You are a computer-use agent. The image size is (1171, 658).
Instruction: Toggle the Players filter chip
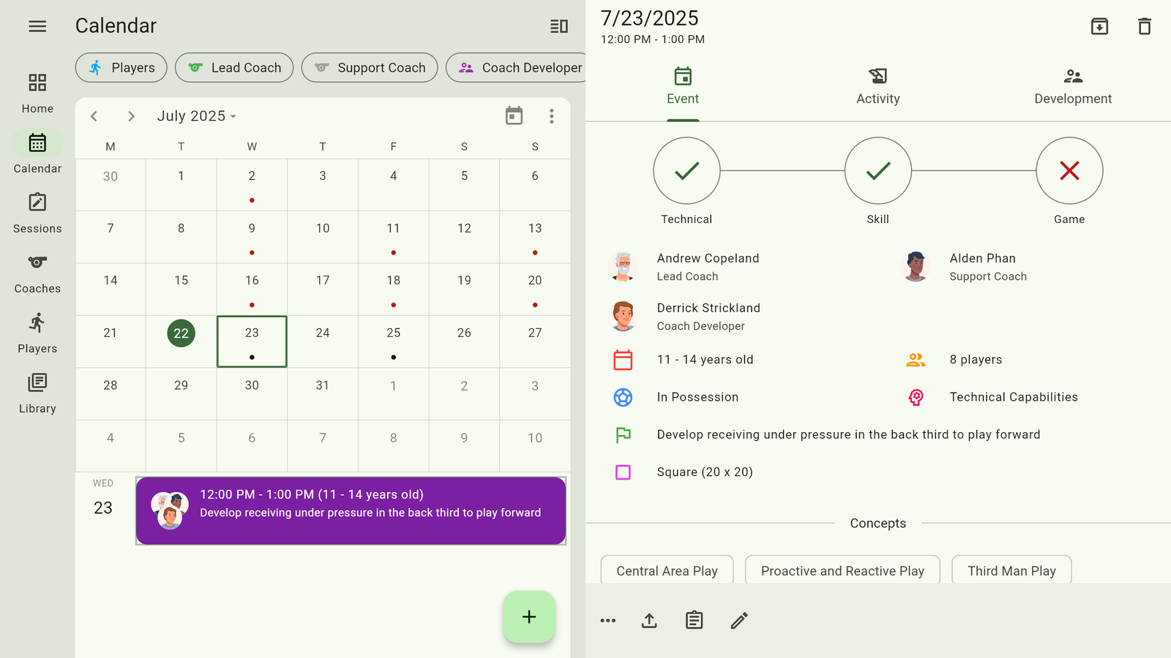[121, 68]
